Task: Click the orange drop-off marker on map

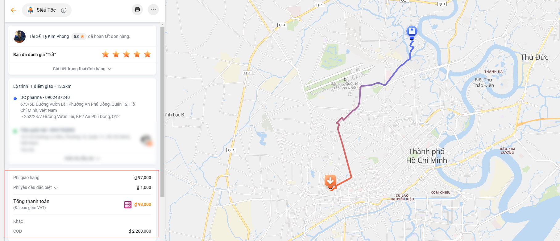Action: [x=330, y=181]
